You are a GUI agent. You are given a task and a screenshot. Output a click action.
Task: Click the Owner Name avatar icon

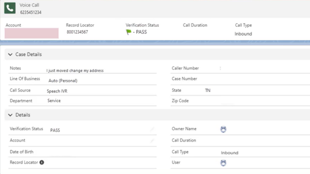coord(223,129)
